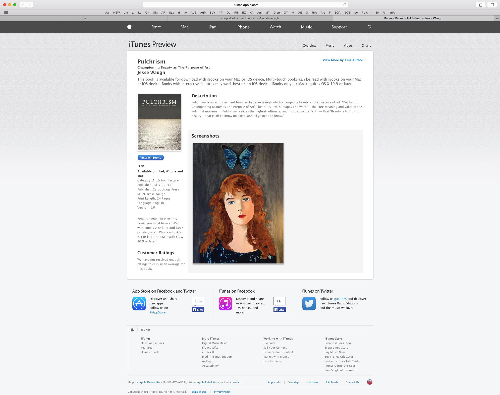
Task: Open the RSS Feeds footer link
Action: tap(332, 382)
